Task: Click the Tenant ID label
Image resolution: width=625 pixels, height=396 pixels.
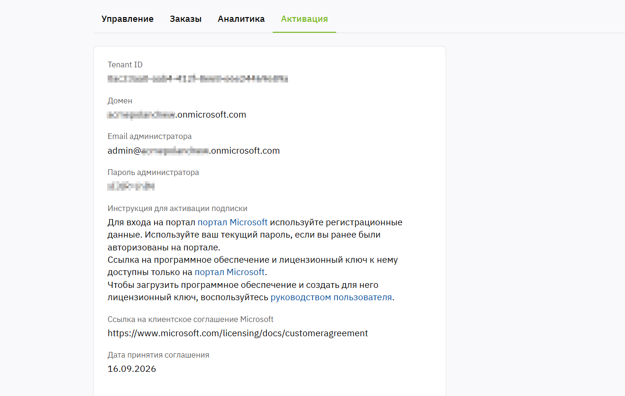Action: pos(125,65)
